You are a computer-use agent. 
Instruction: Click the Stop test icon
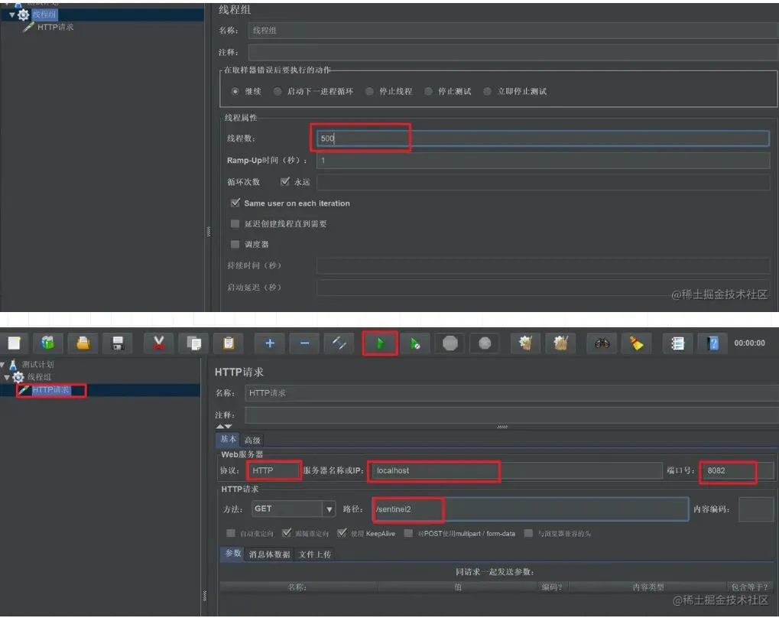pyautogui.click(x=450, y=343)
